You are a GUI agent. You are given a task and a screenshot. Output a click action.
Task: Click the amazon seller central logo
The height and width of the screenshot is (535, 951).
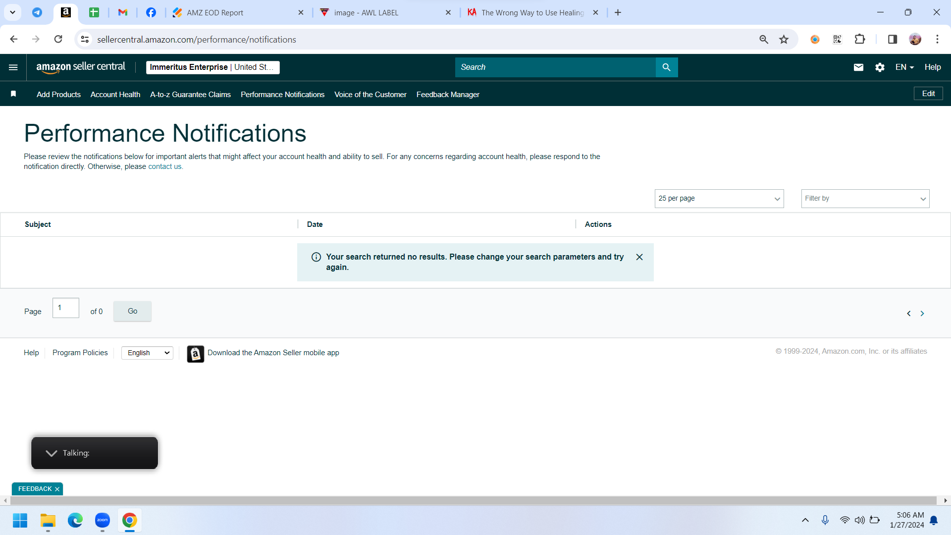(x=81, y=67)
